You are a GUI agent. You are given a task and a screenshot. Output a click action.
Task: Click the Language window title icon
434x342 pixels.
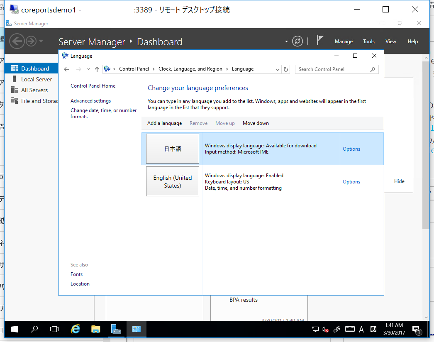[65, 56]
